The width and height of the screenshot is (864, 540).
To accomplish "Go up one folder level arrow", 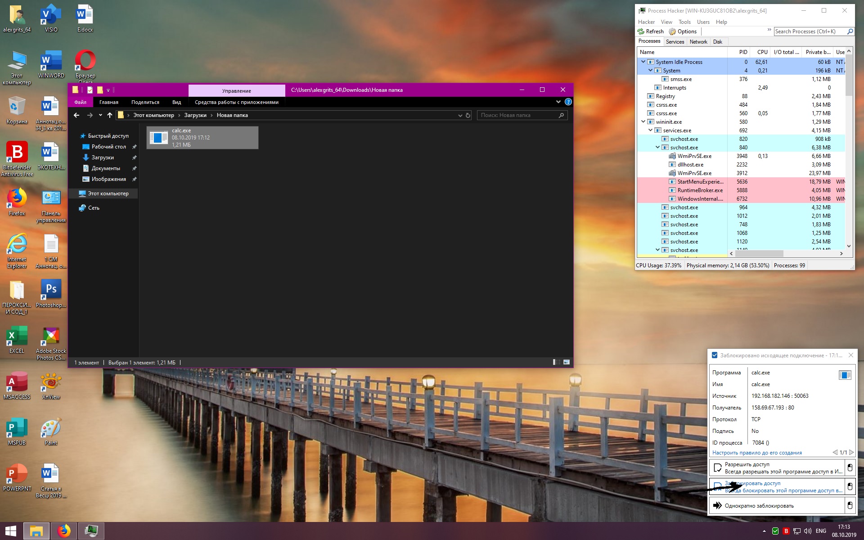I will click(110, 115).
